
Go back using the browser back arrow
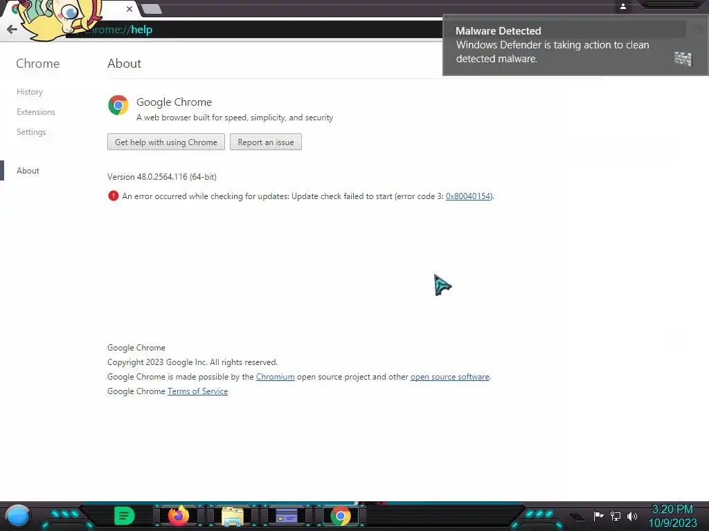pos(12,30)
